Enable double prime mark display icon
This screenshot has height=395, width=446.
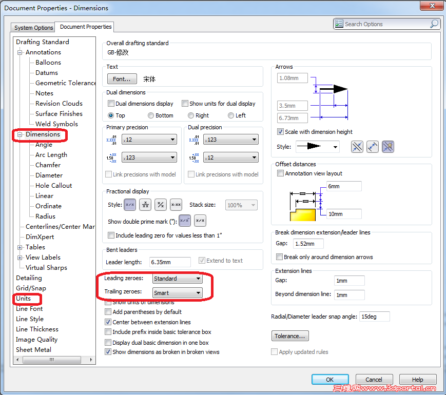coord(185,221)
